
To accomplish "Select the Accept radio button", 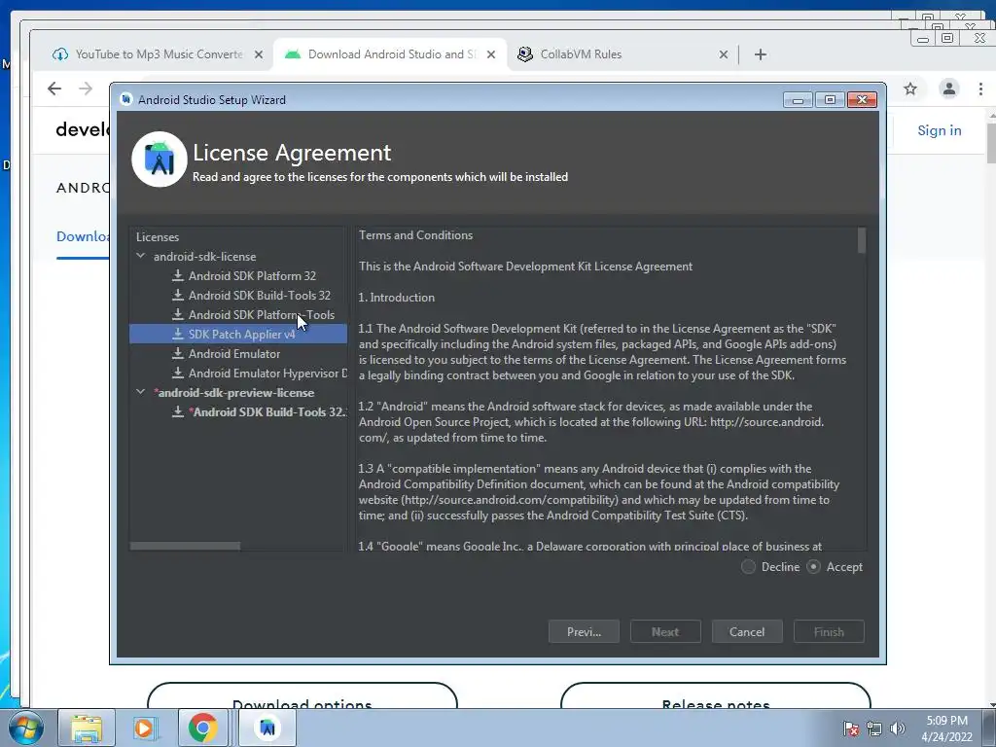I will point(814,567).
